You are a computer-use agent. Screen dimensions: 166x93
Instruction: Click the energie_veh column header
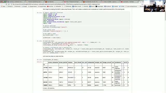98,63
